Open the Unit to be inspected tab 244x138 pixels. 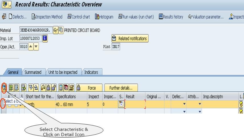click(63, 72)
